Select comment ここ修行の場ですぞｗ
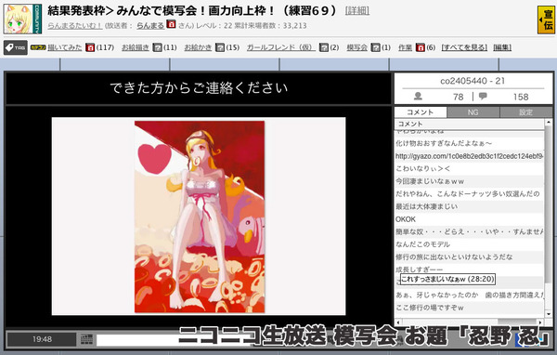Screen dimensions: 557x355 (469, 308)
